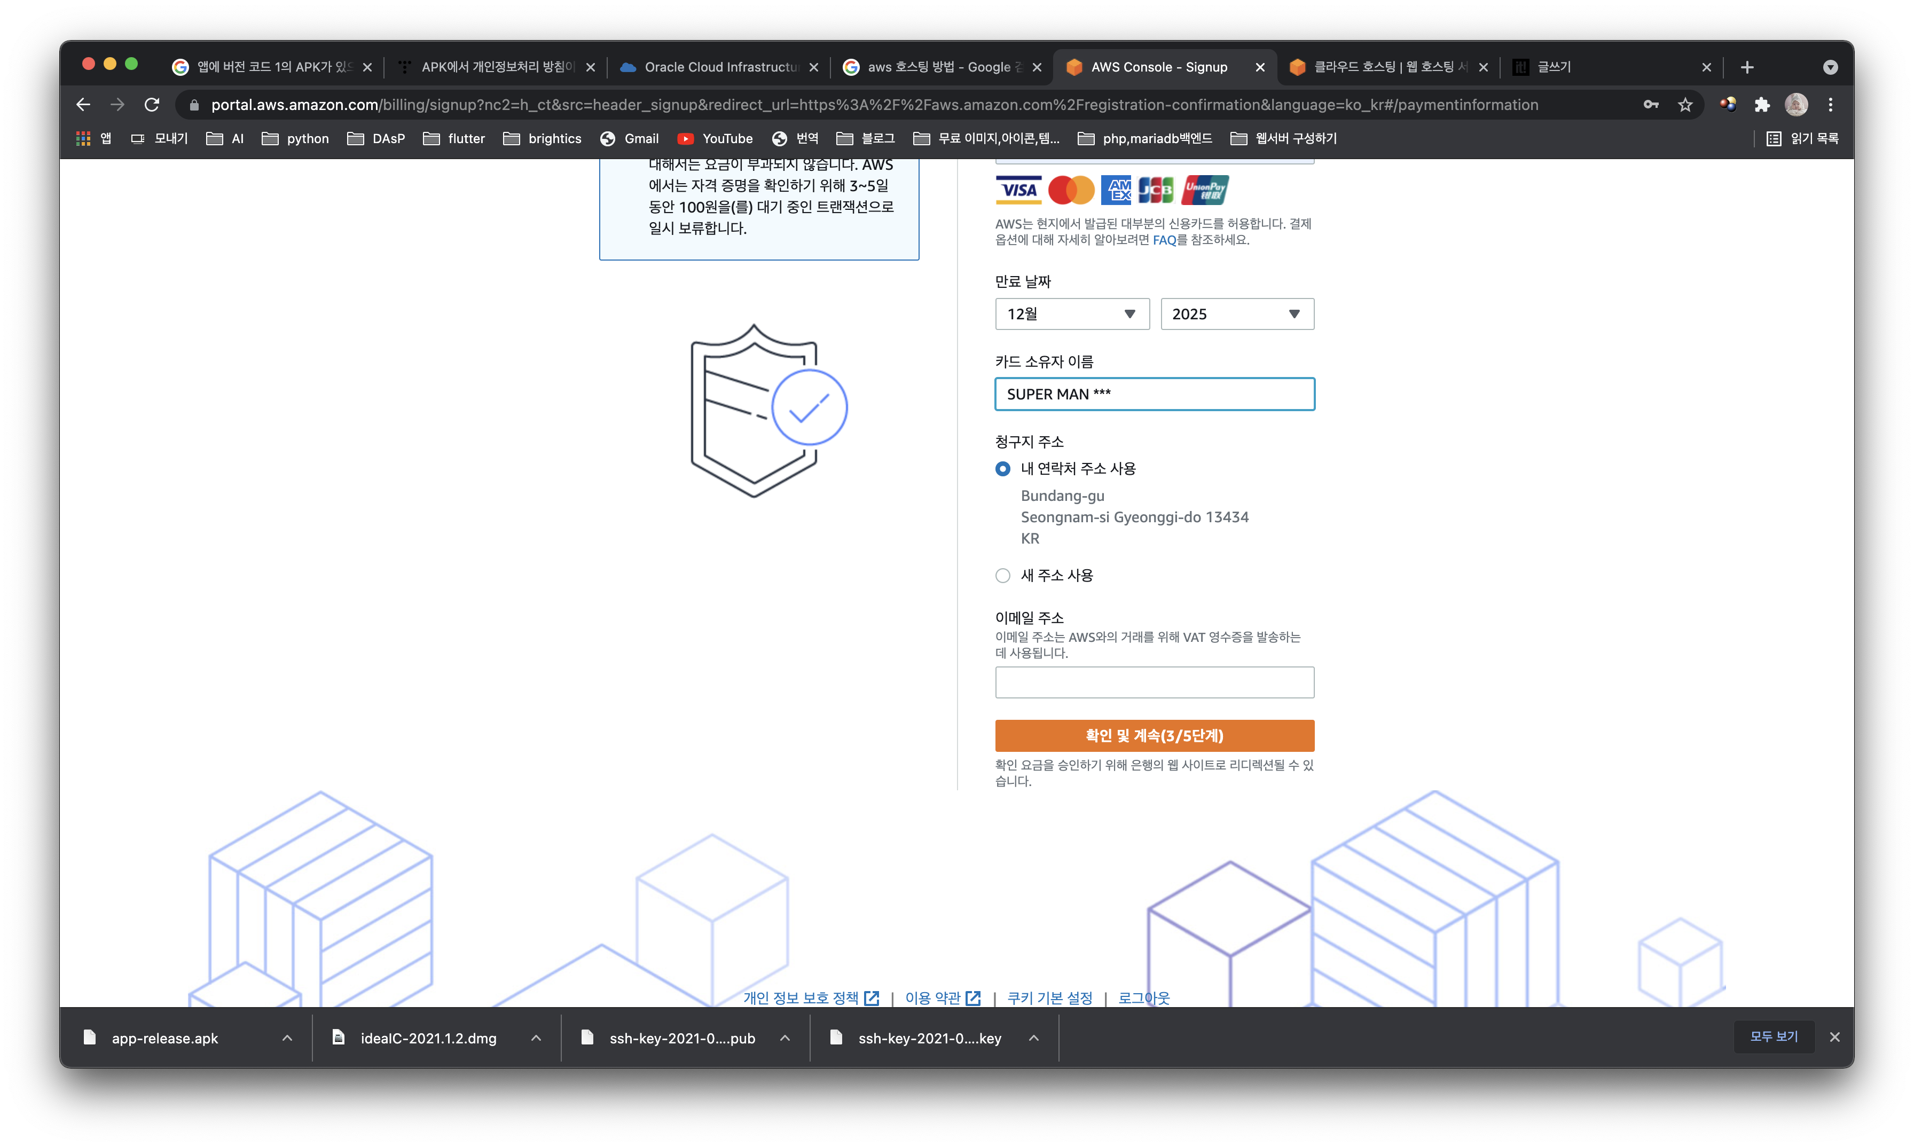Select the 'Use my contact address' radio button
The width and height of the screenshot is (1914, 1147).
pyautogui.click(x=1002, y=468)
